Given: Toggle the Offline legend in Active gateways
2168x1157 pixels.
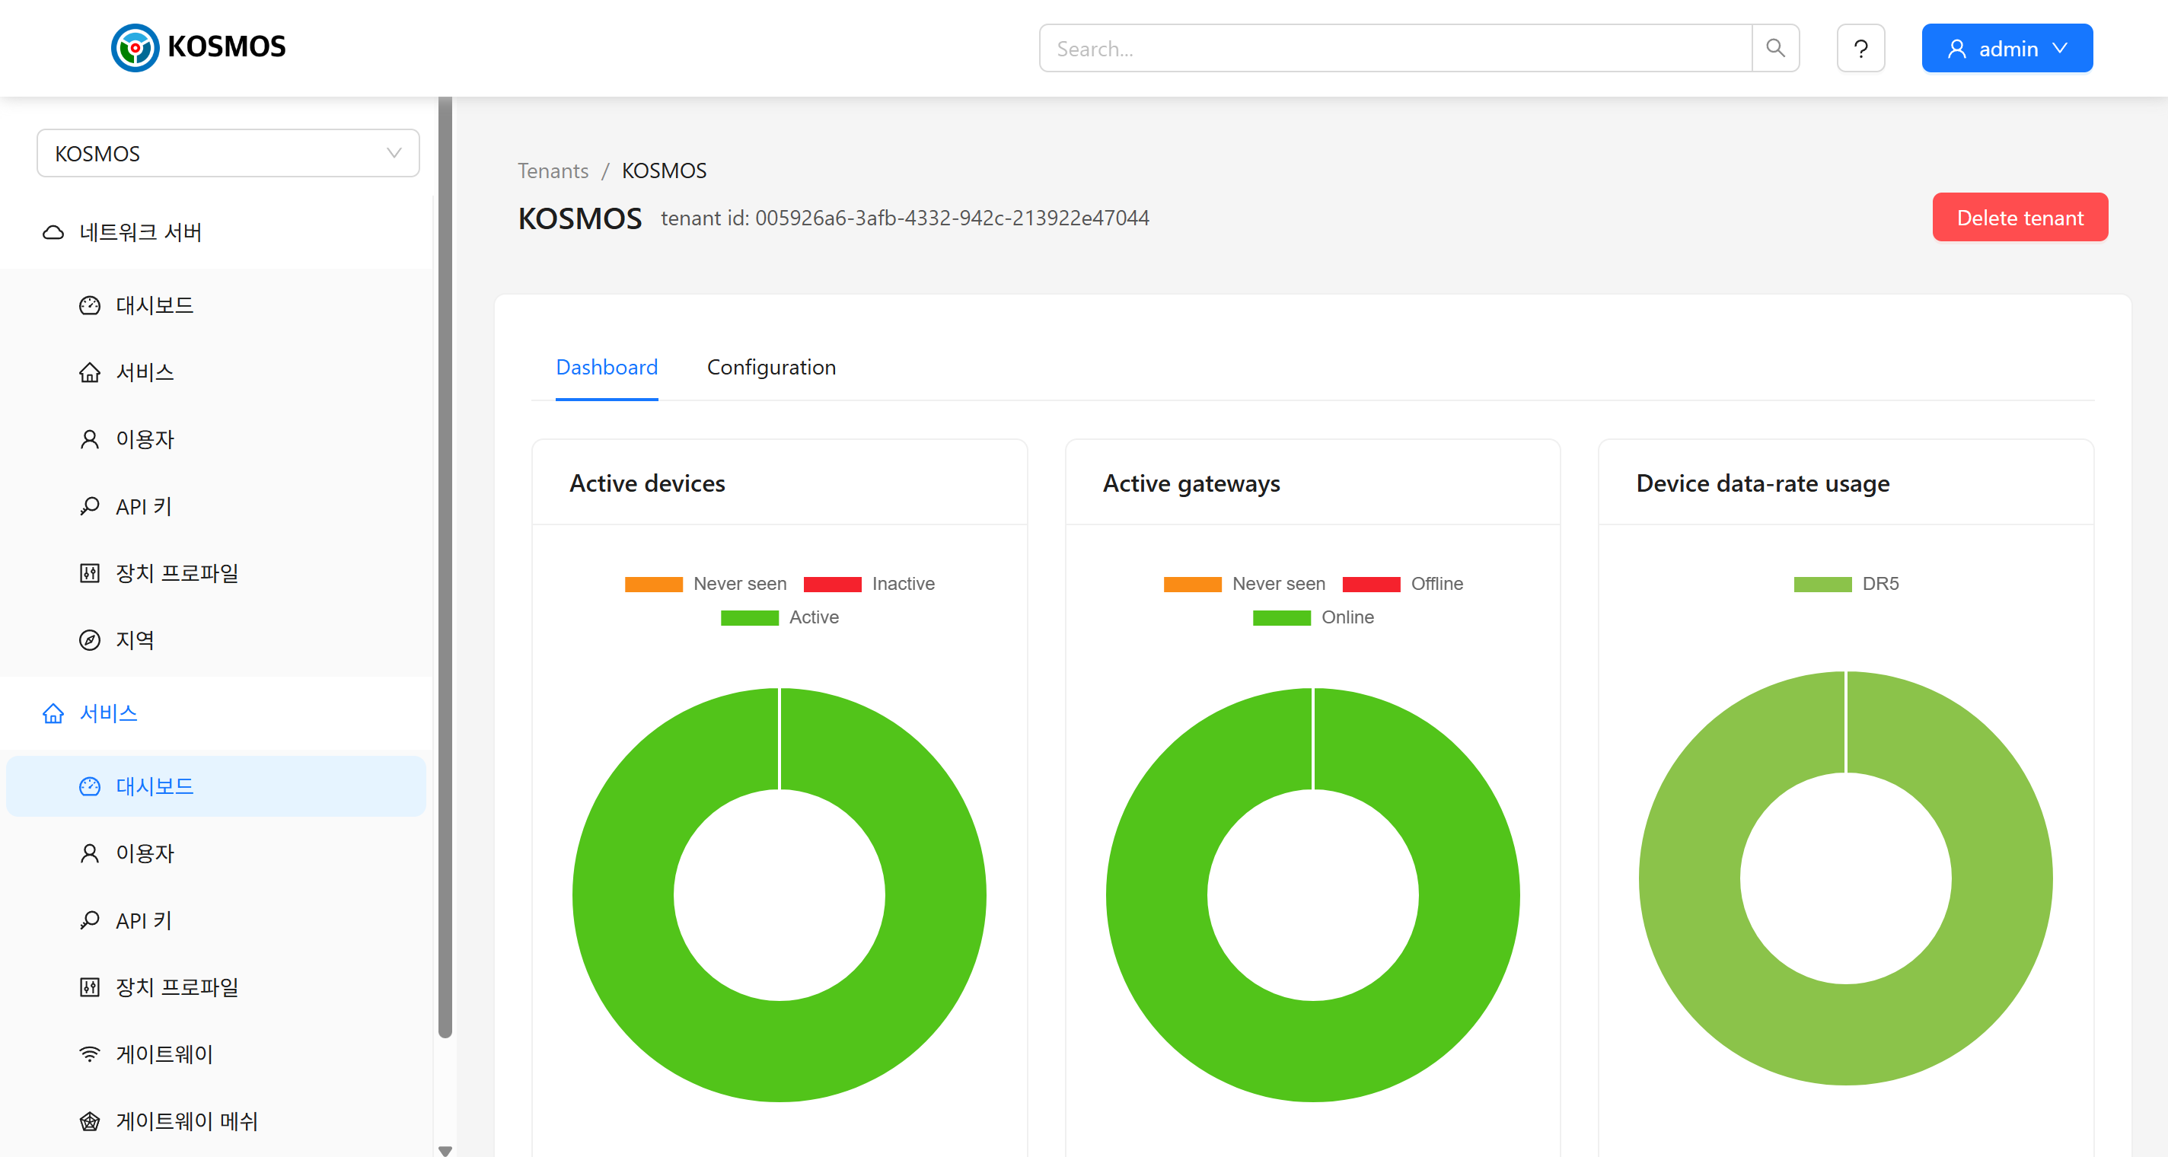Looking at the screenshot, I should [x=1436, y=583].
